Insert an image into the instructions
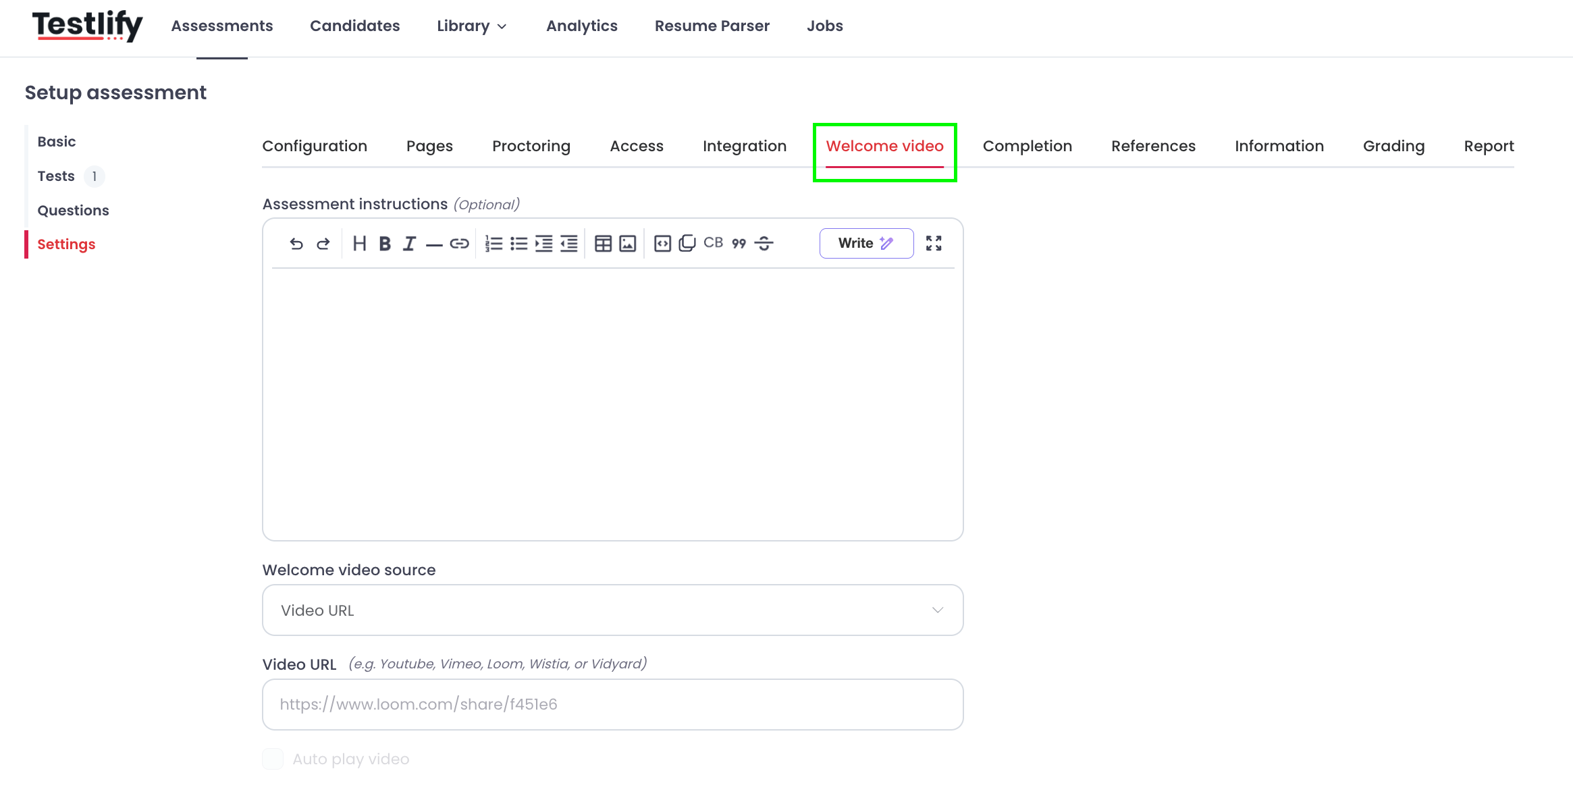Screen dimensions: 1573x794 pyautogui.click(x=628, y=244)
